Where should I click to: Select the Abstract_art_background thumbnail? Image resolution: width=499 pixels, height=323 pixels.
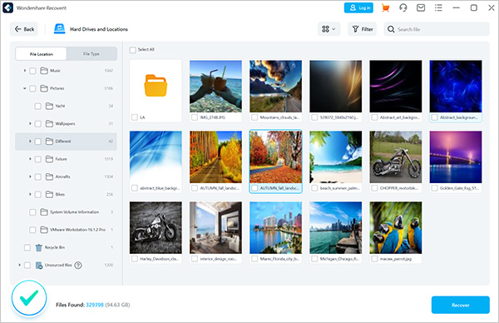click(396, 86)
